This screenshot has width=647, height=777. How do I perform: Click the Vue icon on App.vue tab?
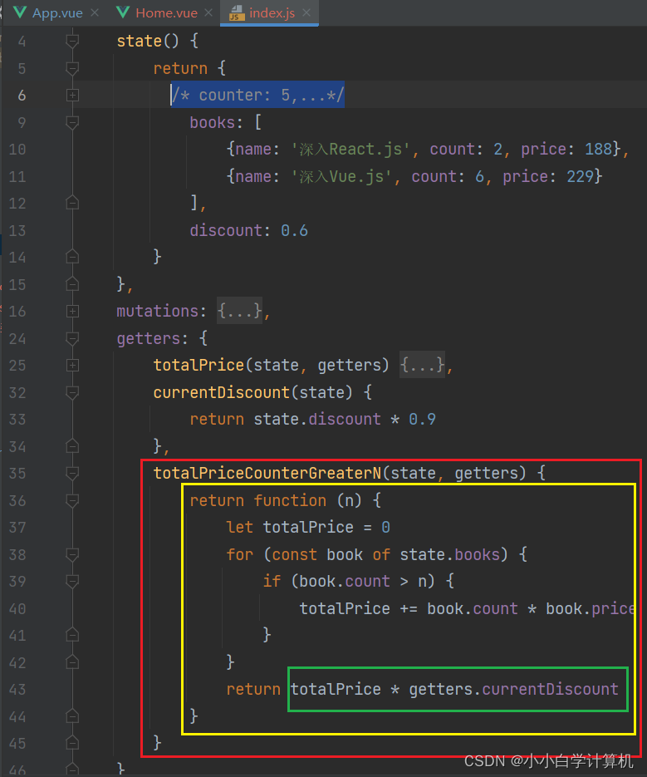pos(20,13)
